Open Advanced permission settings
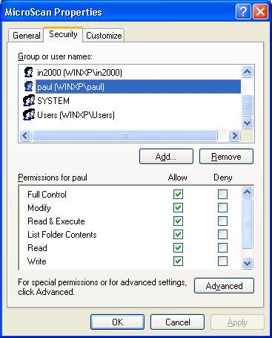The width and height of the screenshot is (272, 338). coord(224,286)
